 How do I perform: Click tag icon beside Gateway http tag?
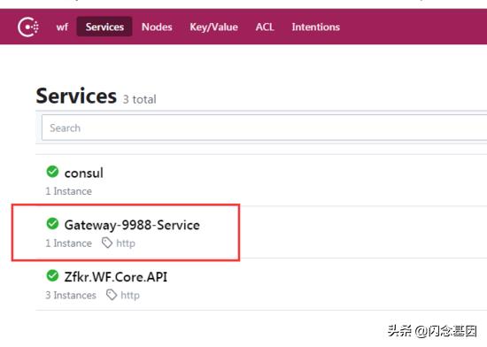[107, 243]
